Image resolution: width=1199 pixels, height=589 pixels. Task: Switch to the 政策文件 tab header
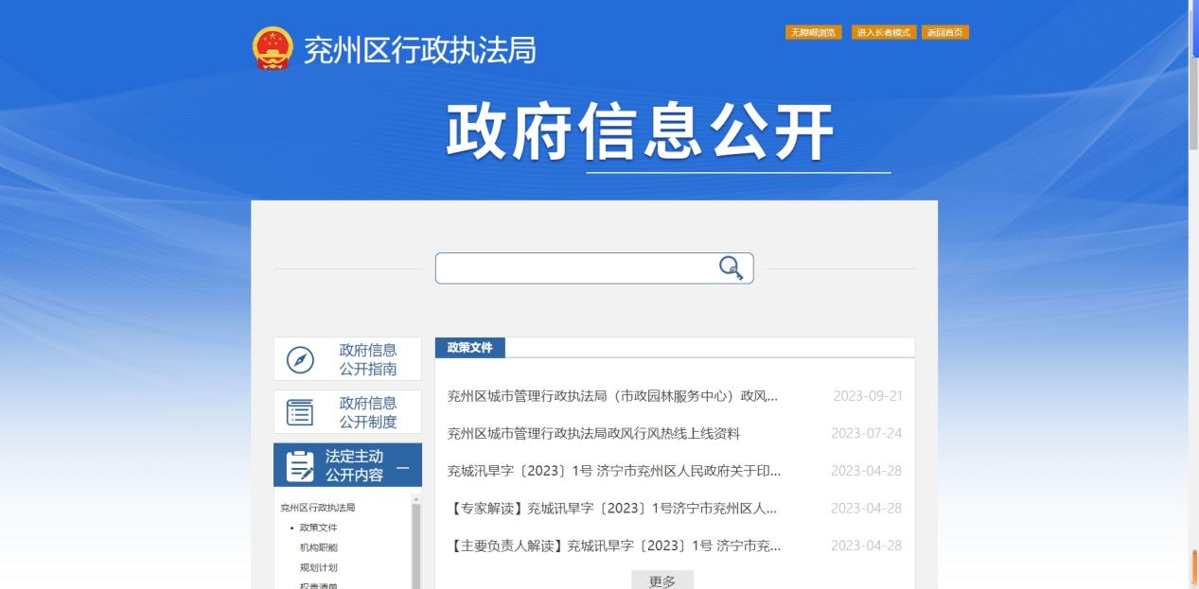click(470, 348)
